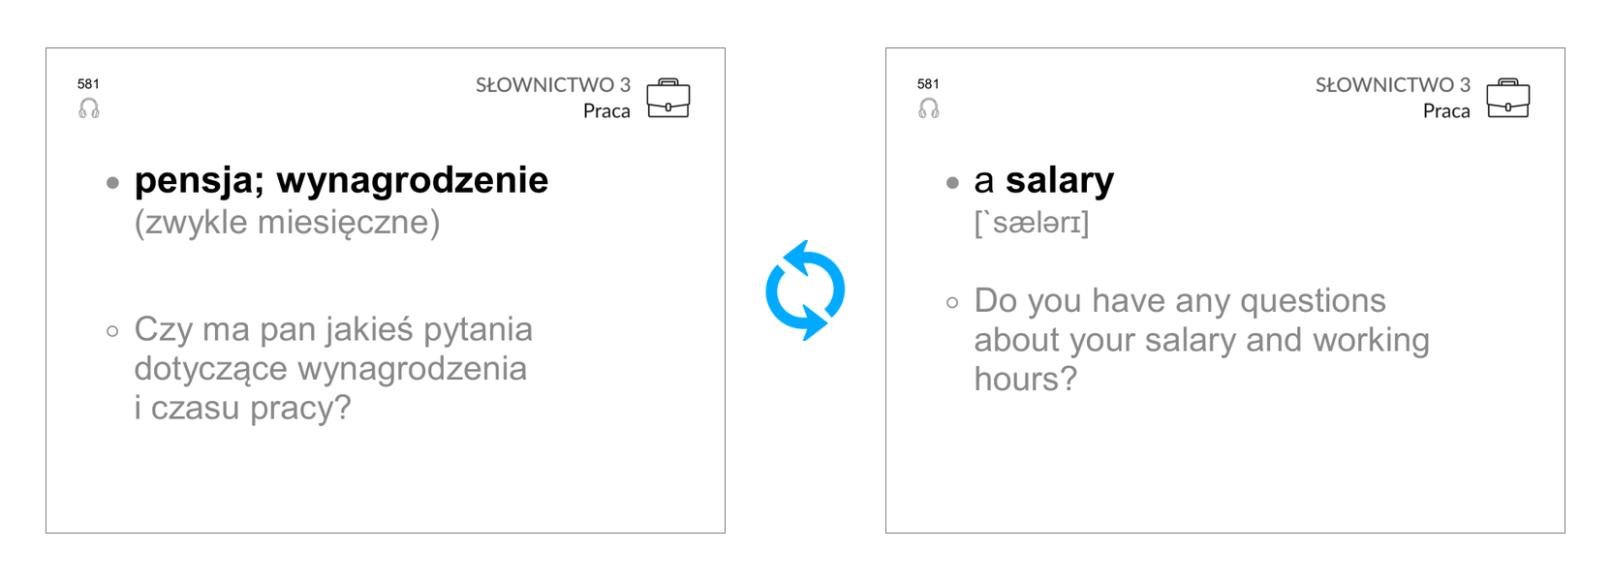1611x581 pixels.
Task: Click the briefcase icon on English card
Action: 1508,98
